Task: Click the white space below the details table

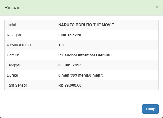Action: coord(81,95)
